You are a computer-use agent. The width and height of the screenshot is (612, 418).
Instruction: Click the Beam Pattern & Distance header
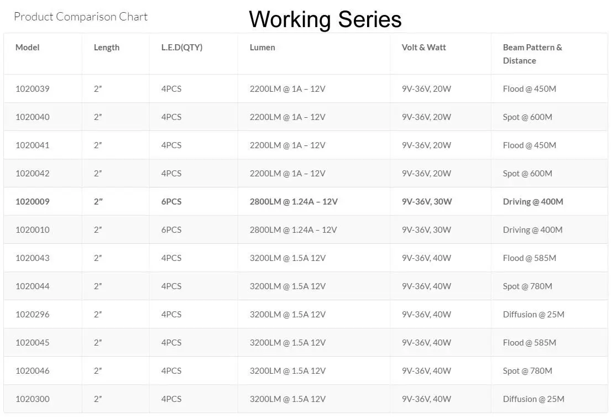pyautogui.click(x=532, y=54)
